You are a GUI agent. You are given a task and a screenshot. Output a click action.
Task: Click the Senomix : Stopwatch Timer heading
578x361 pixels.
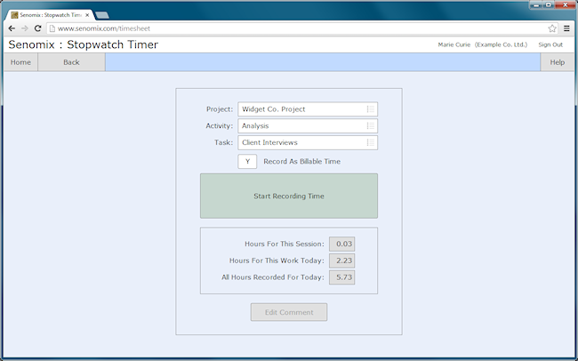[x=84, y=44]
